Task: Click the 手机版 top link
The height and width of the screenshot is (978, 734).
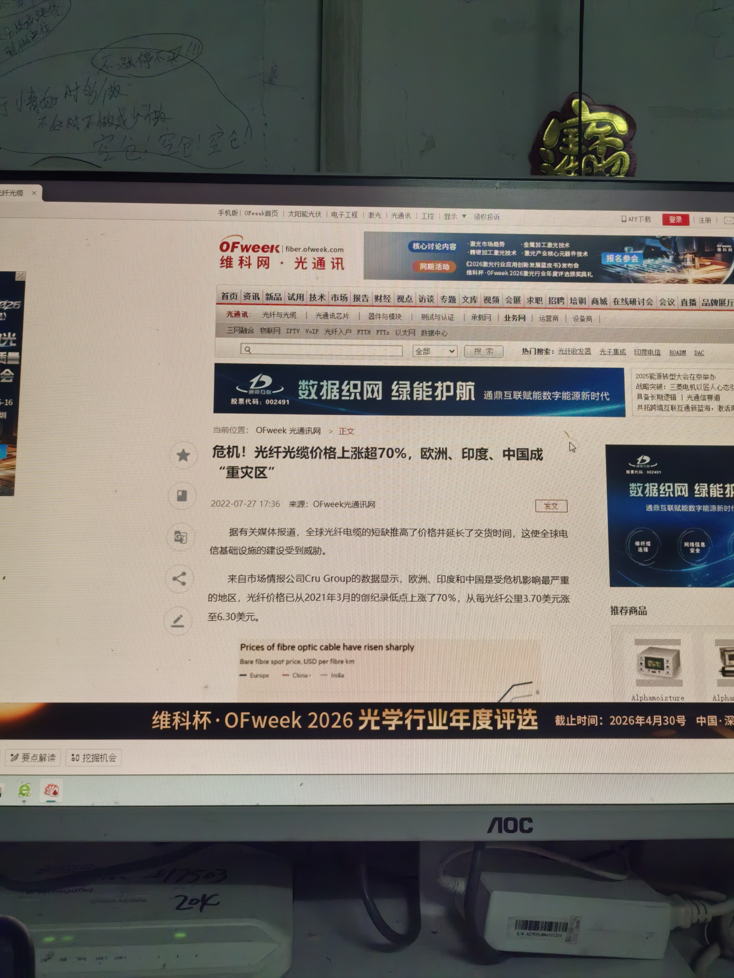Action: 228,213
